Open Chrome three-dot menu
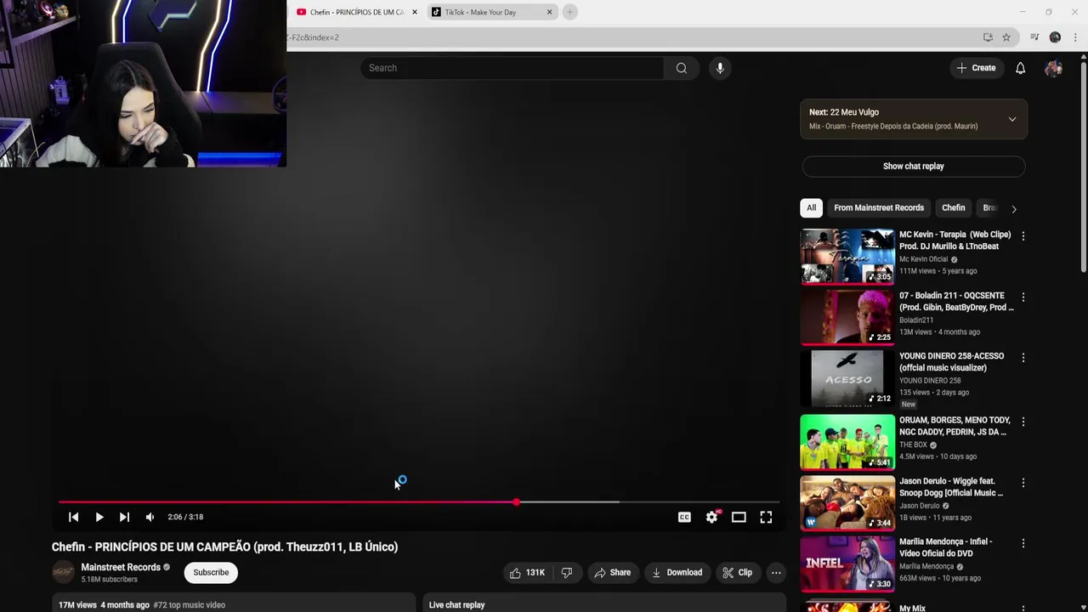This screenshot has height=612, width=1088. pyautogui.click(x=1075, y=37)
